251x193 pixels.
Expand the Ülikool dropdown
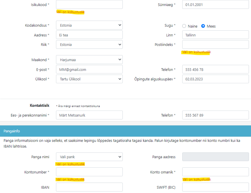tap(89, 79)
